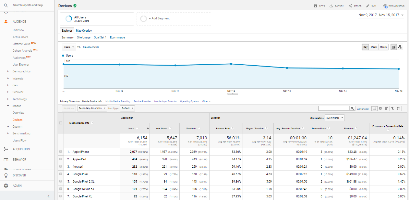This screenshot has height=200, width=409.
Task: Select the motion chart bubbles icon
Action: (x=400, y=47)
